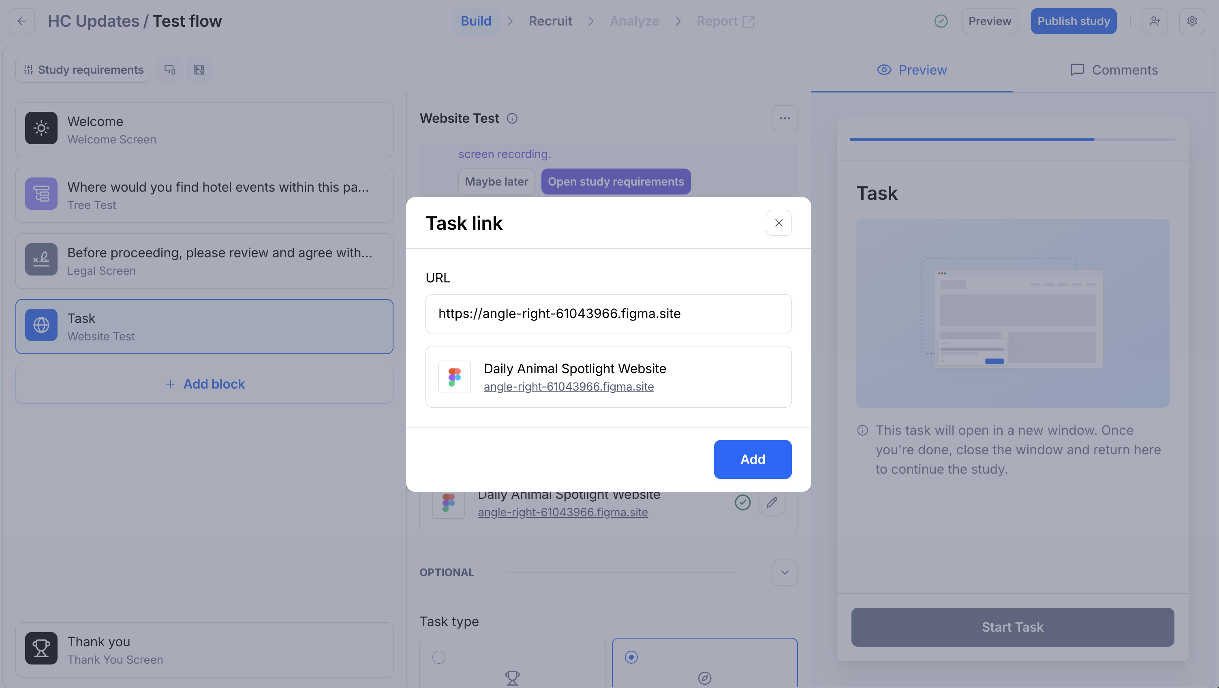Open the invite collaborators icon
The width and height of the screenshot is (1219, 688).
click(x=1155, y=21)
